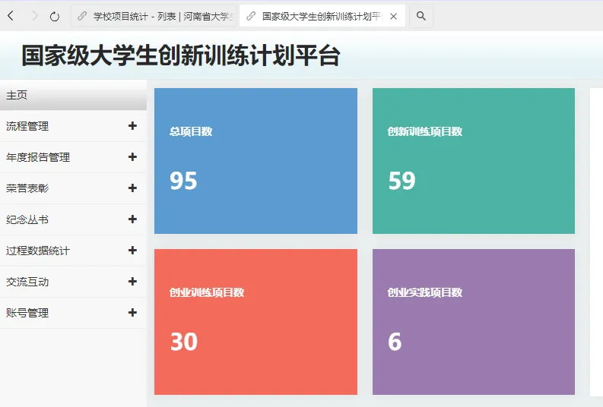Select the 国家级大学生创新训练计划平台 browser tab
Image resolution: width=603 pixels, height=407 pixels.
(x=322, y=16)
